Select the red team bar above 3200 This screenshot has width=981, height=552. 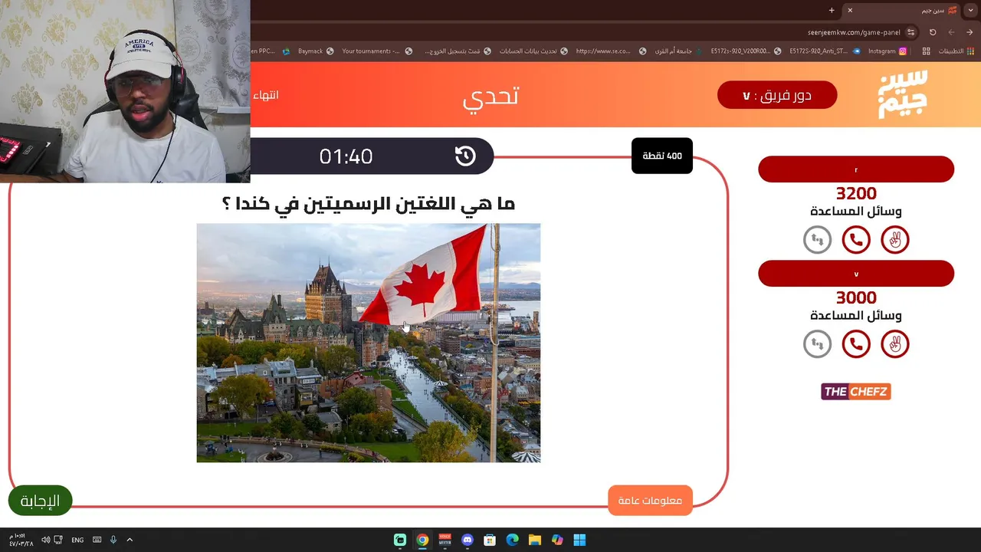856,169
